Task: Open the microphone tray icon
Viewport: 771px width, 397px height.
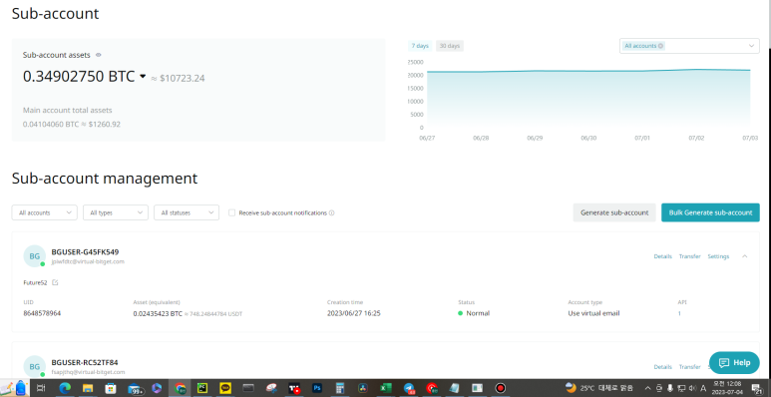Action: [670, 388]
